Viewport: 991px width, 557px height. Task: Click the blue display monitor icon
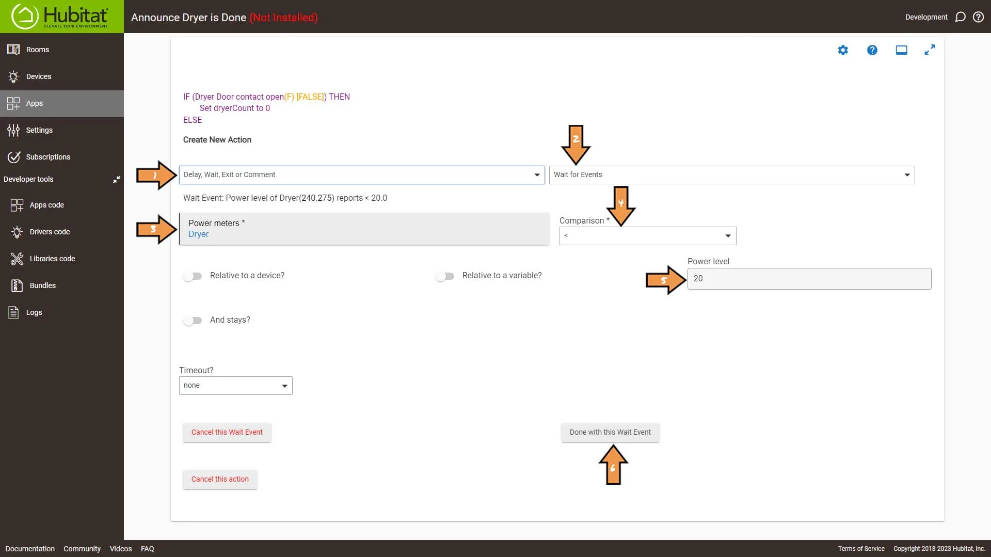902,50
